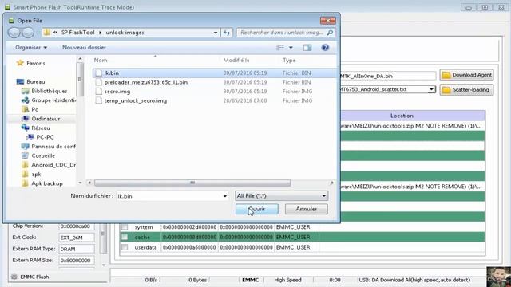Open Android_CDC_Dr folder in navigation pane
Screen dimensions: 511x287
(x=48, y=165)
